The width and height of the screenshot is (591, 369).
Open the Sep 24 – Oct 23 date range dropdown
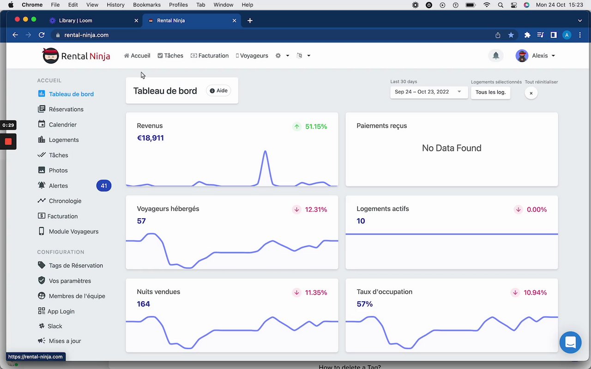click(428, 92)
